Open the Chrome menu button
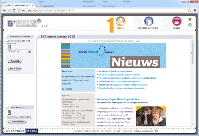 click(195, 10)
